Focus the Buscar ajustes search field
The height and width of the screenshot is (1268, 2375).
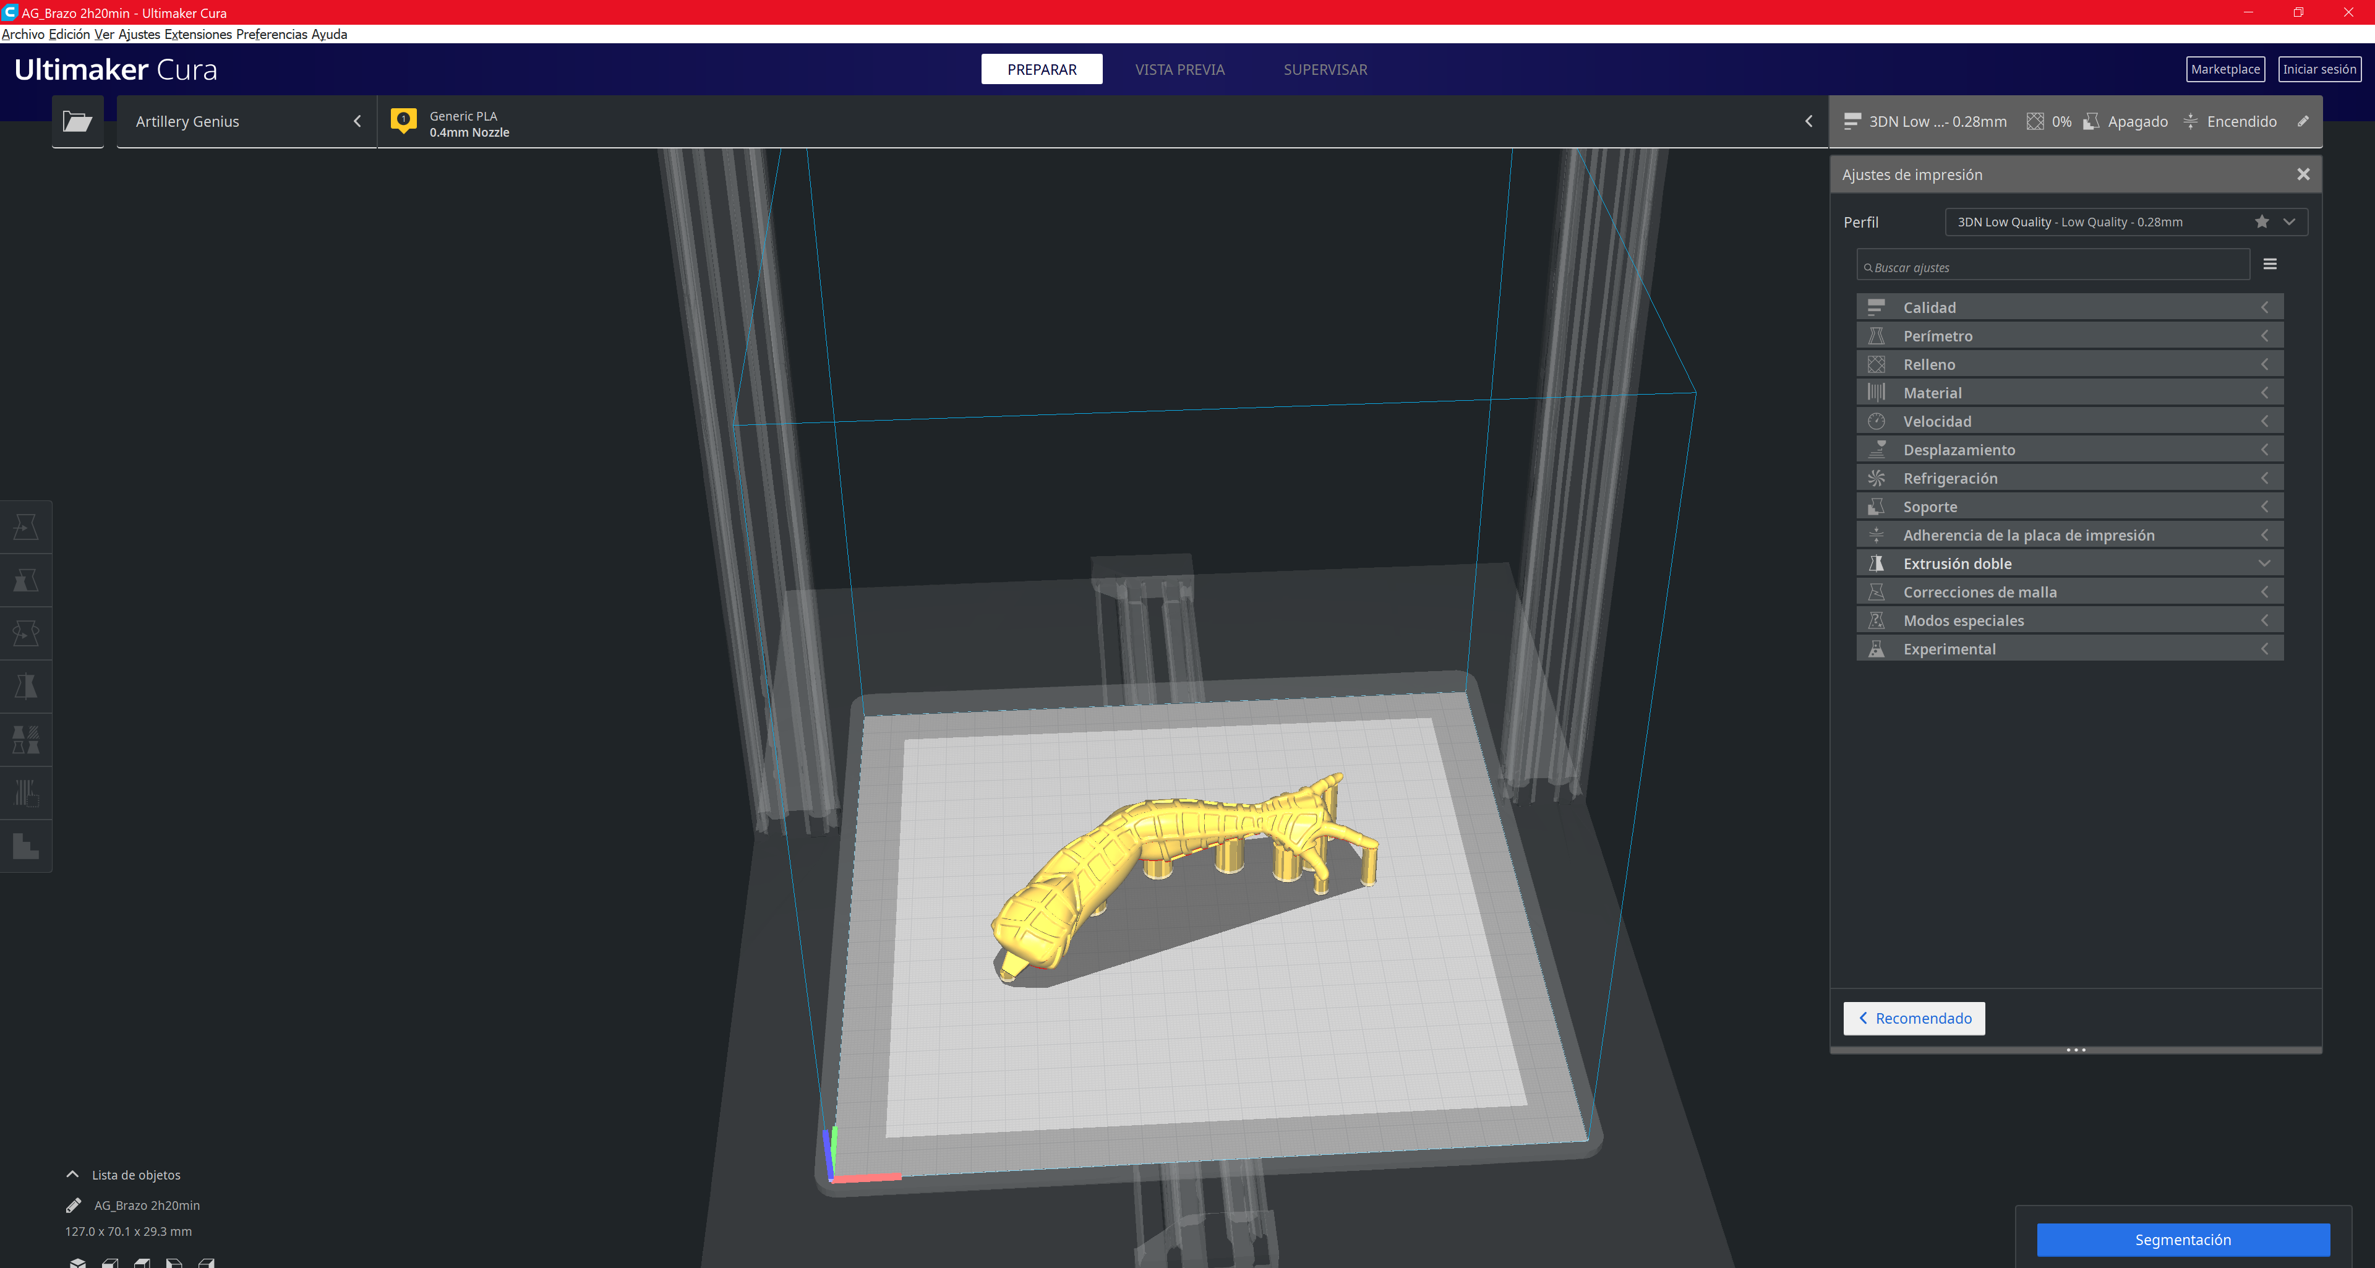click(2052, 267)
